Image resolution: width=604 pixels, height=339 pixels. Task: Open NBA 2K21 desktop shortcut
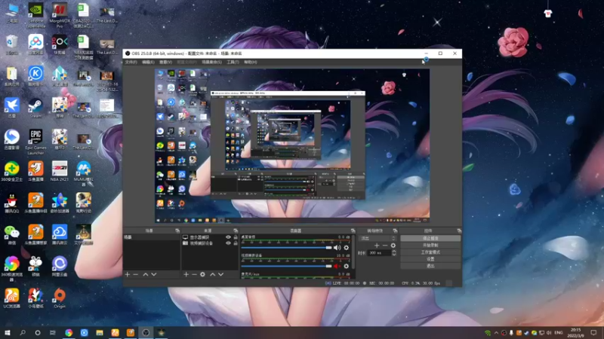(60, 171)
